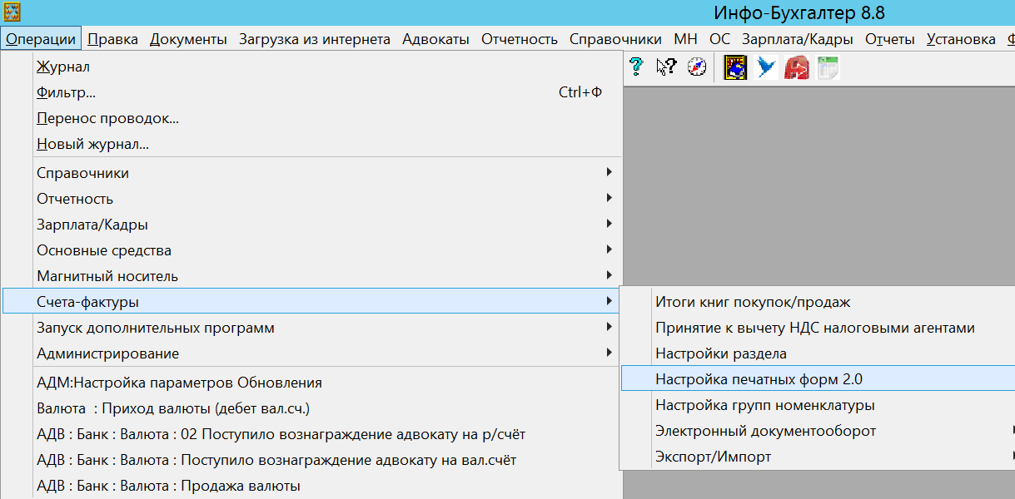Click the compass icon in toolbar

click(696, 67)
